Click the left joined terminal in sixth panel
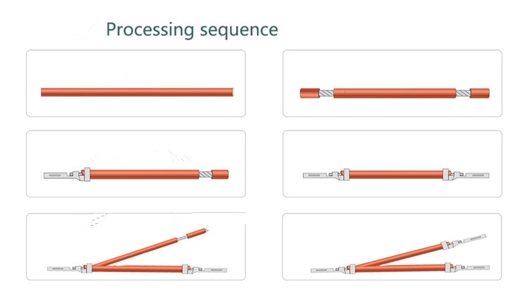The height and width of the screenshot is (290, 527). (333, 269)
